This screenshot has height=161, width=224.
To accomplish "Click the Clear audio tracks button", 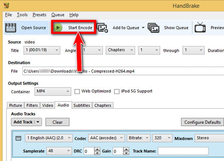I will coord(57,122).
